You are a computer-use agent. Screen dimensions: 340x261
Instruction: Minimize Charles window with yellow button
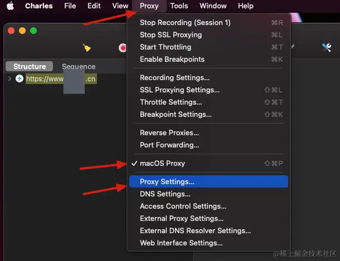22,31
